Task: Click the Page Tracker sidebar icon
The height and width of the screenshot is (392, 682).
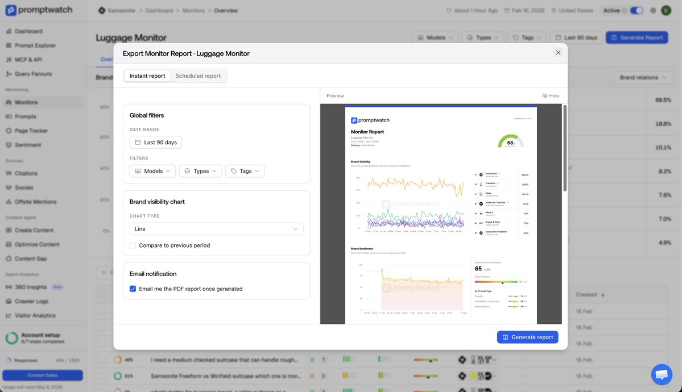Action: 9,131
